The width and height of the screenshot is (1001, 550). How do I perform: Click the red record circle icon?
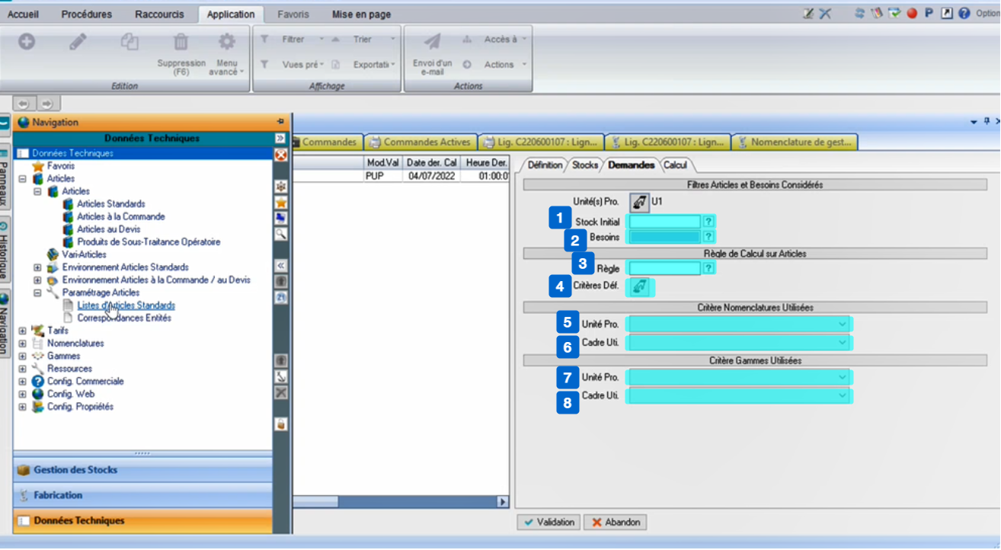(912, 13)
